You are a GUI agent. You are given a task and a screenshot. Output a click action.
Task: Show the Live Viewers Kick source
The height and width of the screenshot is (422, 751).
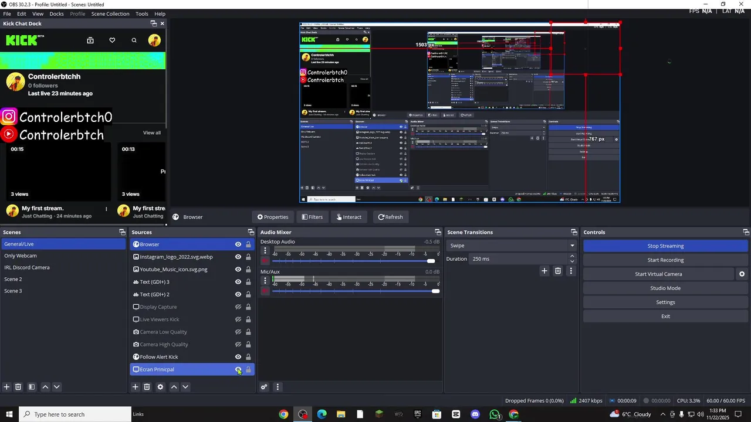[238, 319]
